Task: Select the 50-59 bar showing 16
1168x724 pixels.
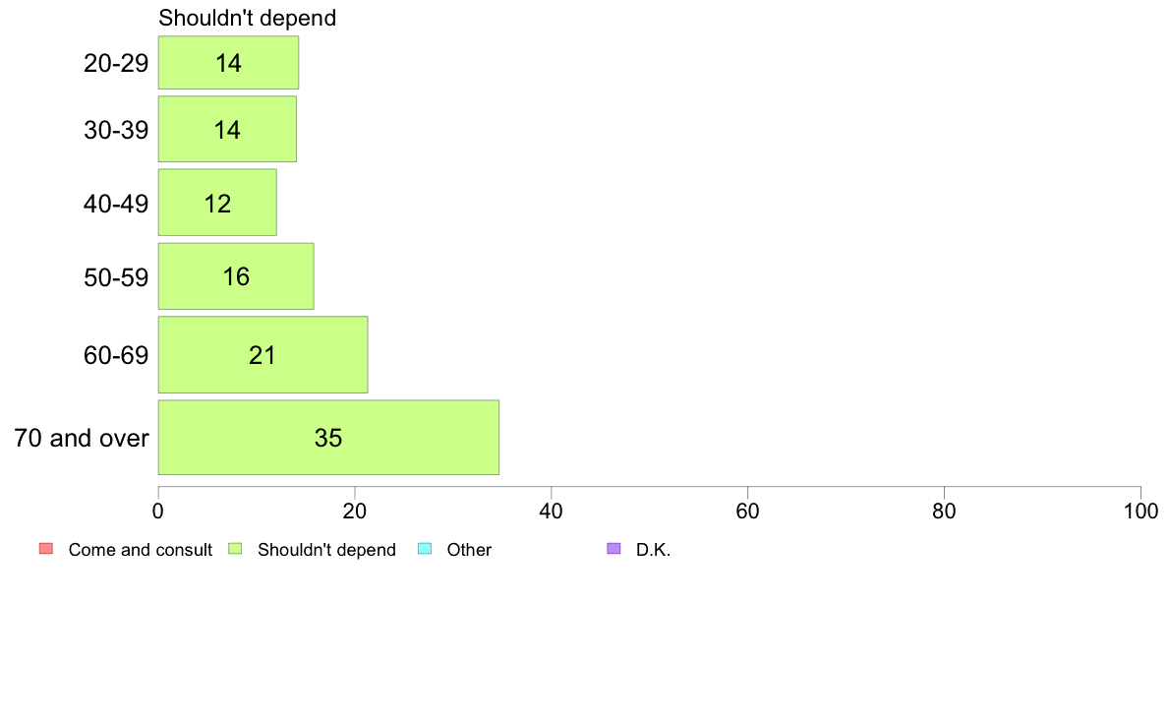Action: tap(236, 275)
